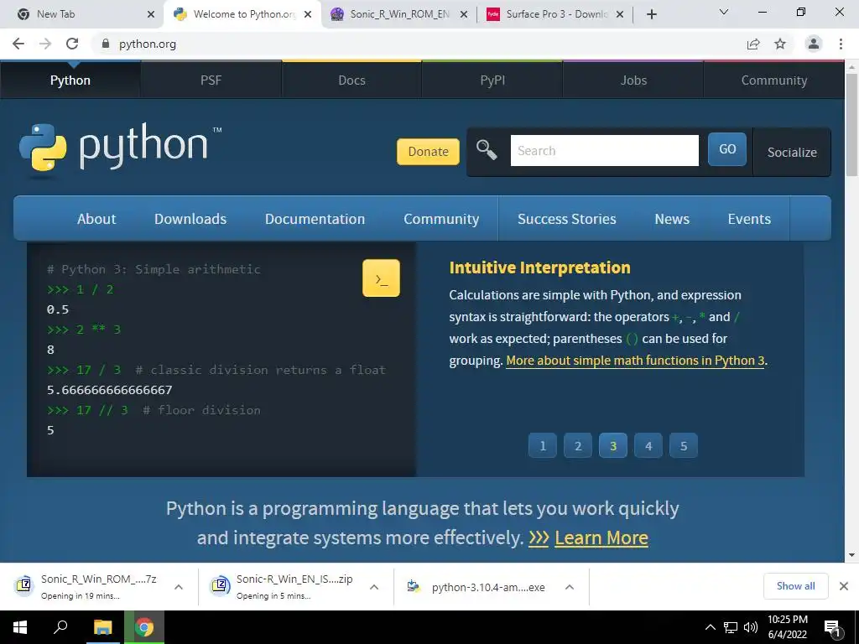Switch to the Sonic_R_Win_ROM tab
This screenshot has width=859, height=644.
[x=400, y=14]
